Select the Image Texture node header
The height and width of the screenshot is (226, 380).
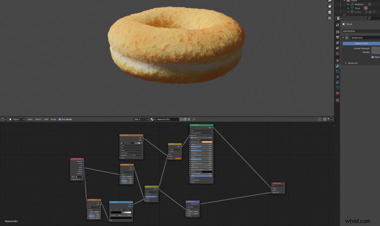coord(131,135)
